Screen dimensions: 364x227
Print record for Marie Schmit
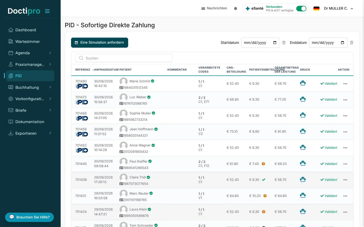[x=303, y=83]
